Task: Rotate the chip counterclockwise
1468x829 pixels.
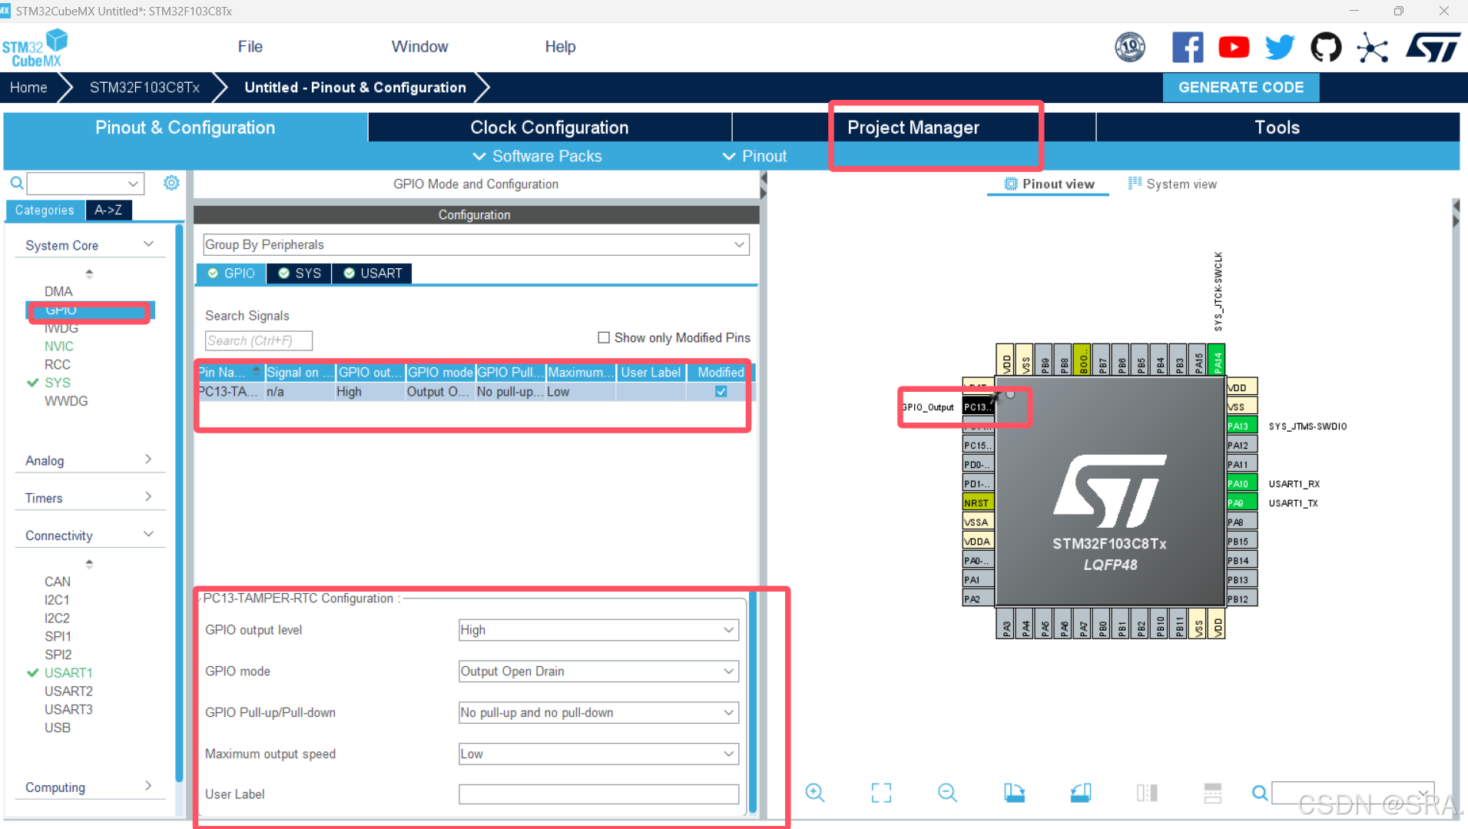Action: click(x=1082, y=792)
